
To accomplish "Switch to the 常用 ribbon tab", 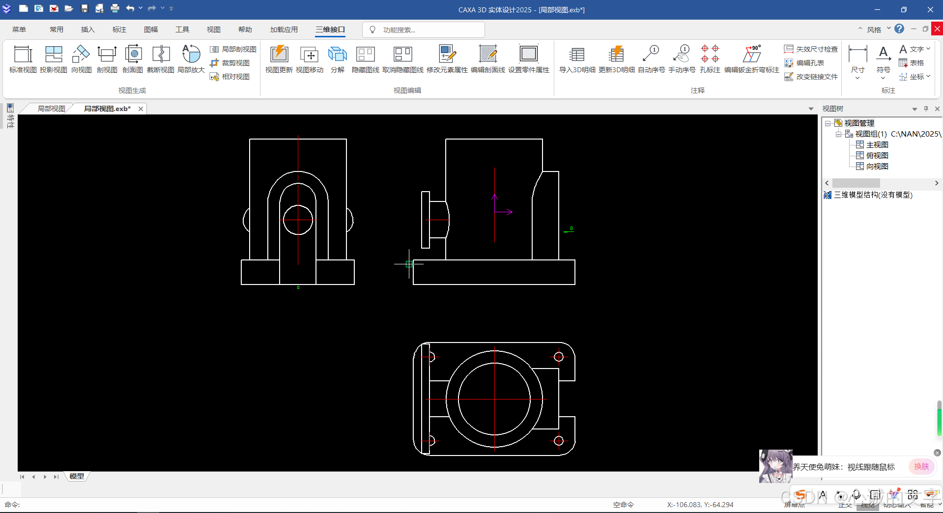I will point(57,29).
